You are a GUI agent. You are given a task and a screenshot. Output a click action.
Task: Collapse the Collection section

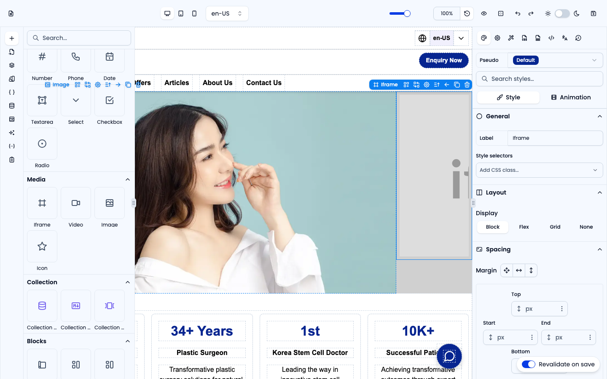point(128,282)
